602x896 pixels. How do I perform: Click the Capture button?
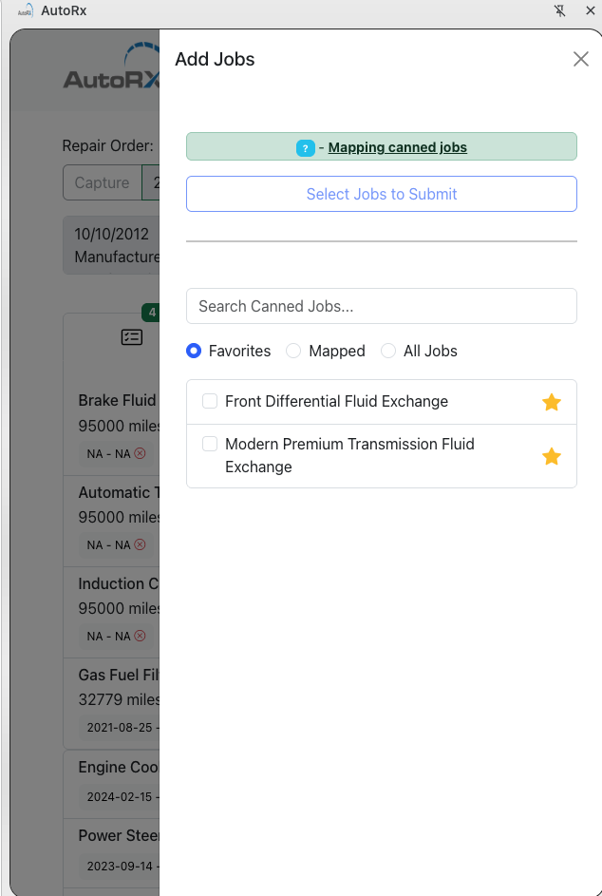103,182
